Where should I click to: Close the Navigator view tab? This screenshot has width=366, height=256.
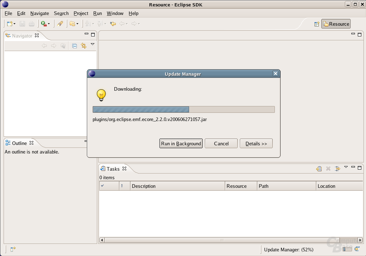point(37,35)
